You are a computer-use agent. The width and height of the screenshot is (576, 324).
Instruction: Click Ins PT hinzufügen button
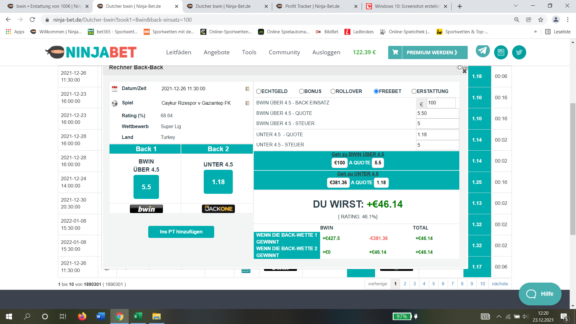(181, 232)
